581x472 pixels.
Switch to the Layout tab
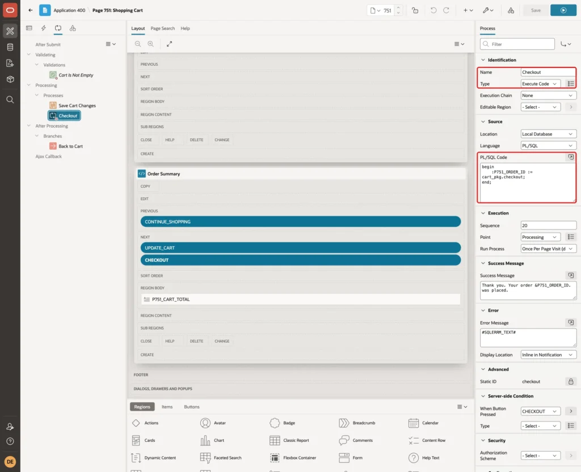tap(138, 28)
